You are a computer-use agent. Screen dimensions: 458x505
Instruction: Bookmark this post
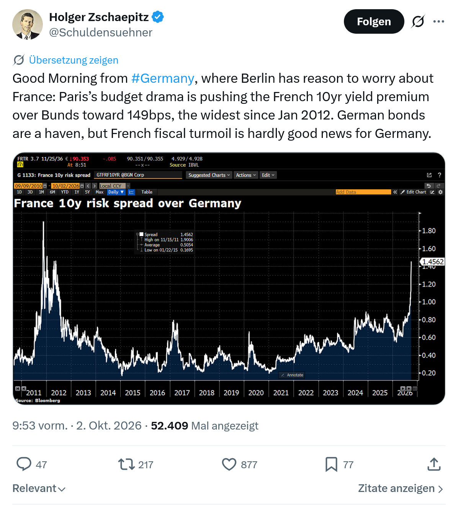[x=331, y=464]
